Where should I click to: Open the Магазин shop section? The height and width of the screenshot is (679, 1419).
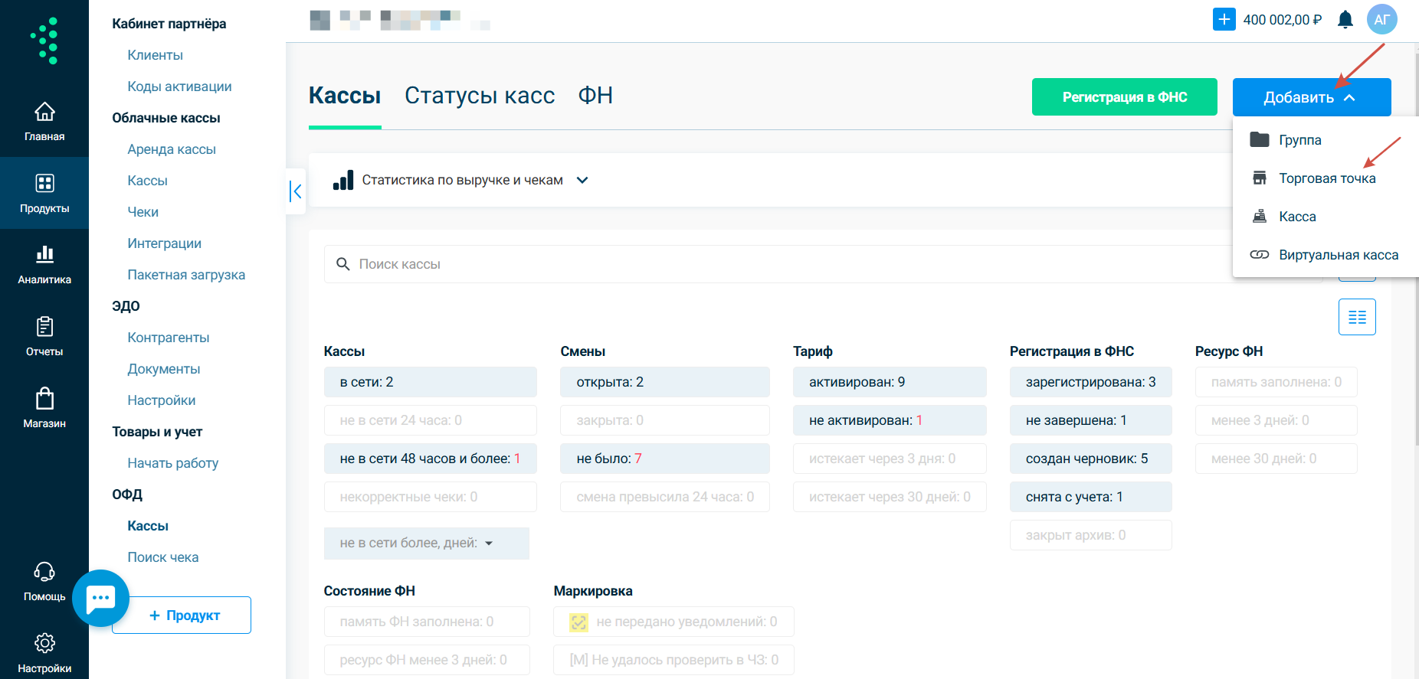pyautogui.click(x=44, y=407)
